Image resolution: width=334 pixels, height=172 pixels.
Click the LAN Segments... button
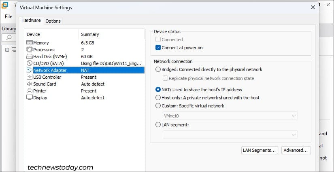(260, 150)
